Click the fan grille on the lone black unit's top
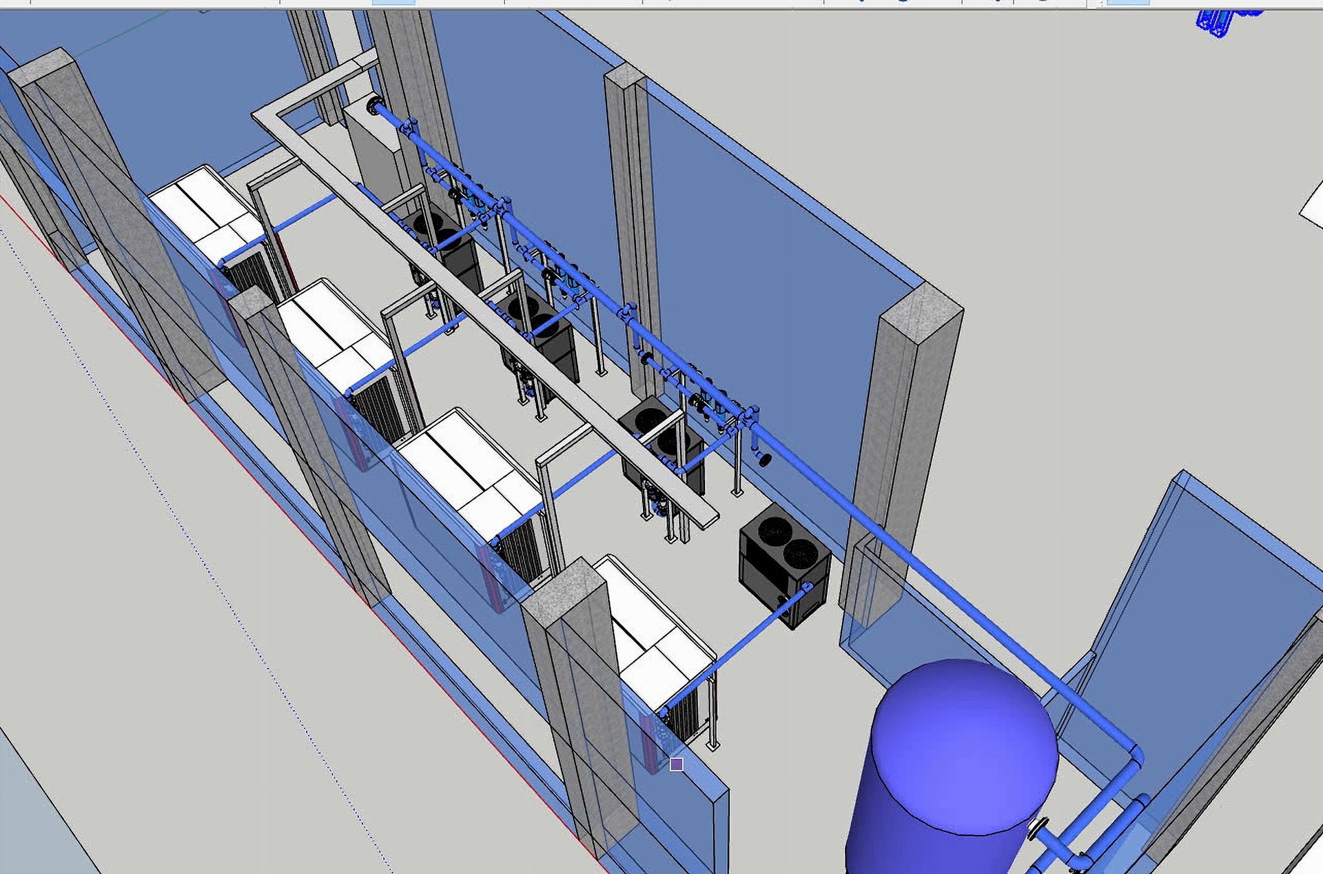Screen dimensions: 1323x874 [777, 531]
